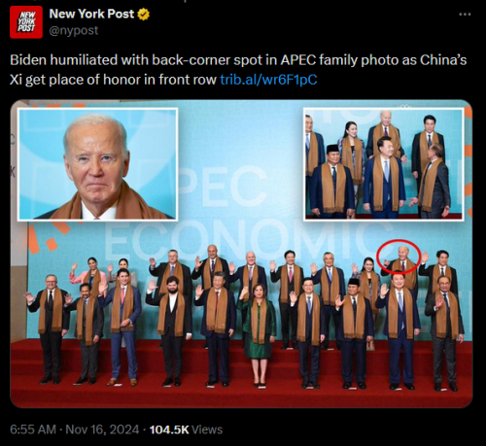The width and height of the screenshot is (486, 446).
Task: Open the close-up portrait inset photo
Action: click(x=97, y=164)
